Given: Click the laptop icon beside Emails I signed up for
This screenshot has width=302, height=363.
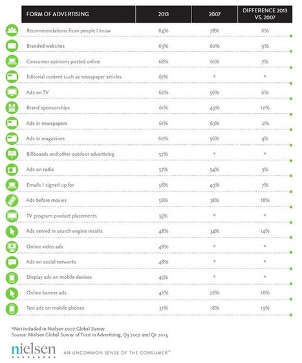Looking at the screenshot, I should click(12, 185).
